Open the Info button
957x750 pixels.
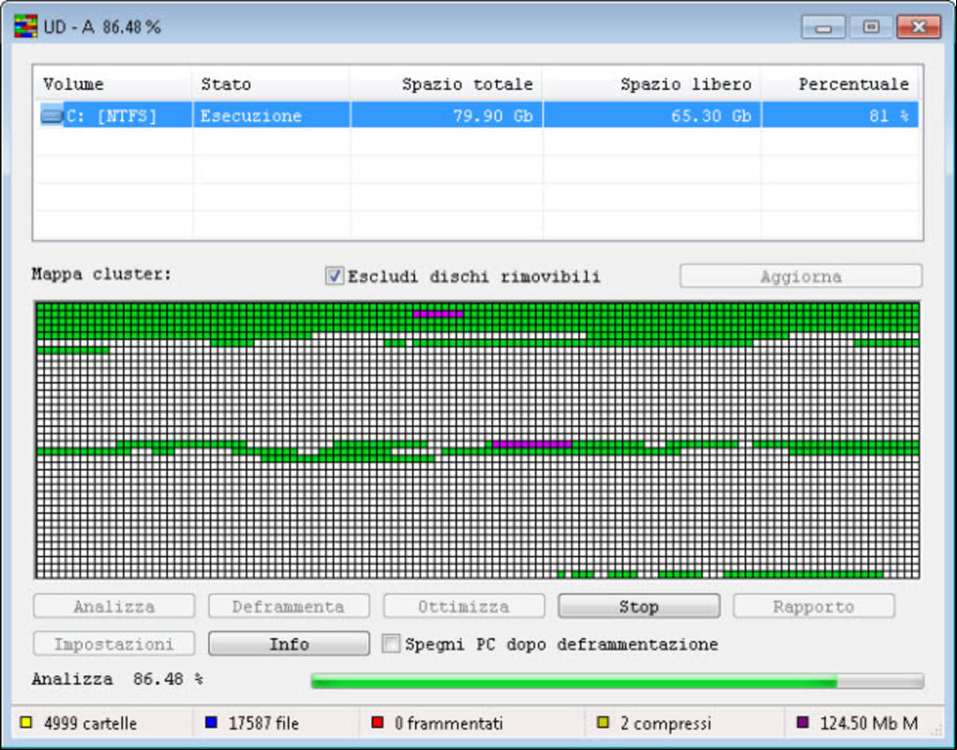289,644
